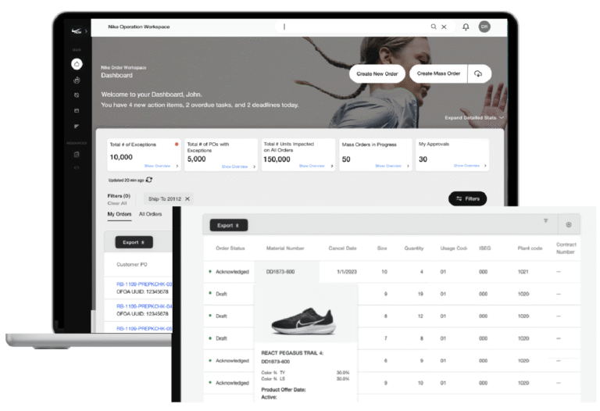Click the Customer PO column header
This screenshot has width=600, height=411.
pyautogui.click(x=131, y=264)
